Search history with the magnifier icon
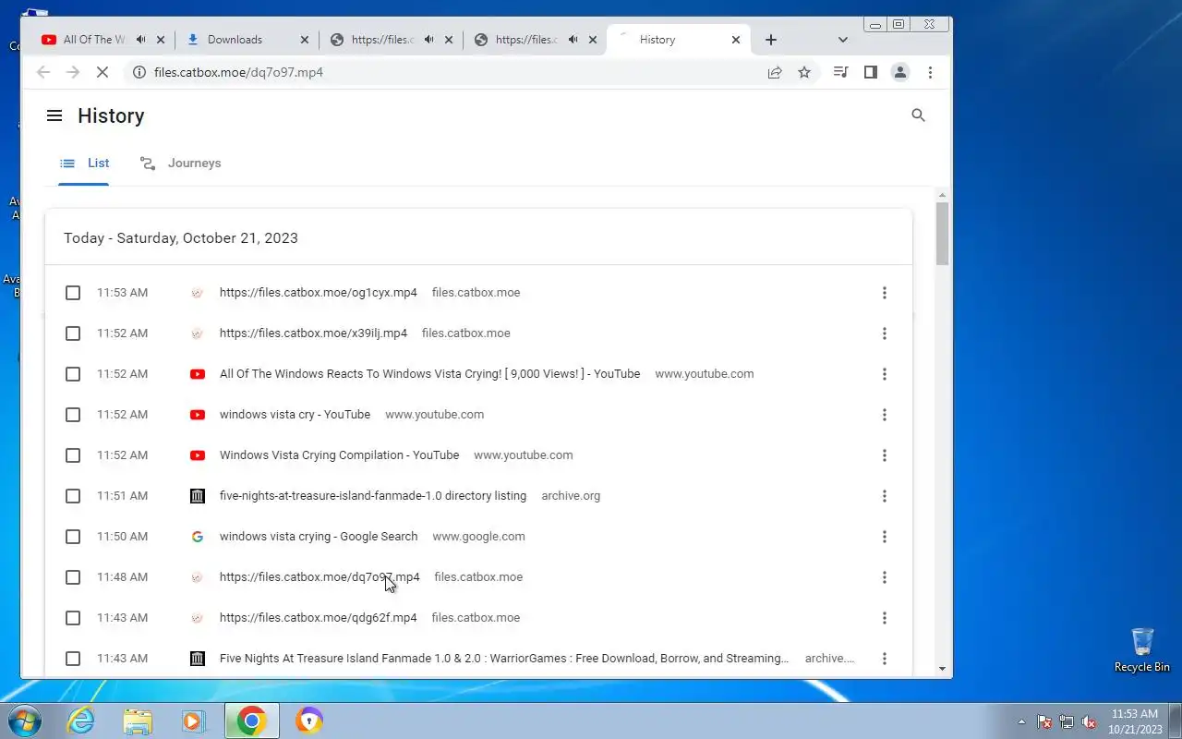 pyautogui.click(x=918, y=115)
